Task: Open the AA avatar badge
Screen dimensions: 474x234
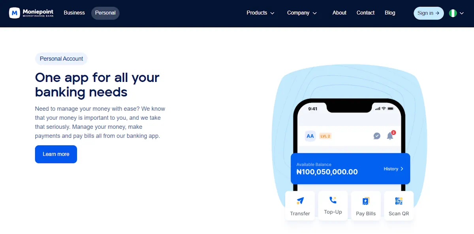Action: tap(310, 136)
